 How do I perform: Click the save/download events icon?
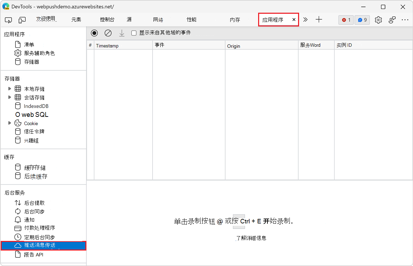point(121,33)
